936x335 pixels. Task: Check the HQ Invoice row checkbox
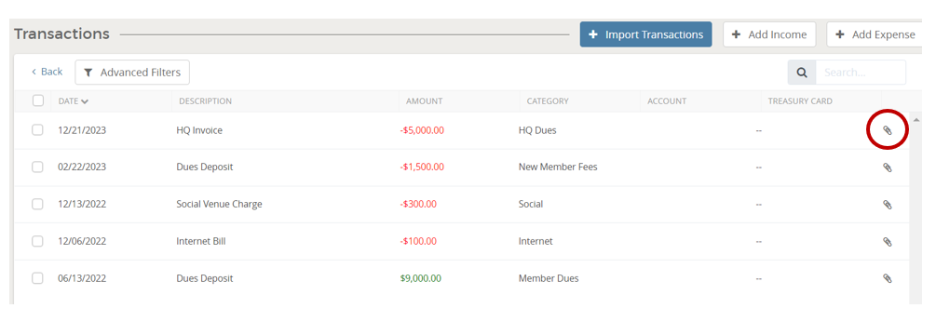point(37,130)
